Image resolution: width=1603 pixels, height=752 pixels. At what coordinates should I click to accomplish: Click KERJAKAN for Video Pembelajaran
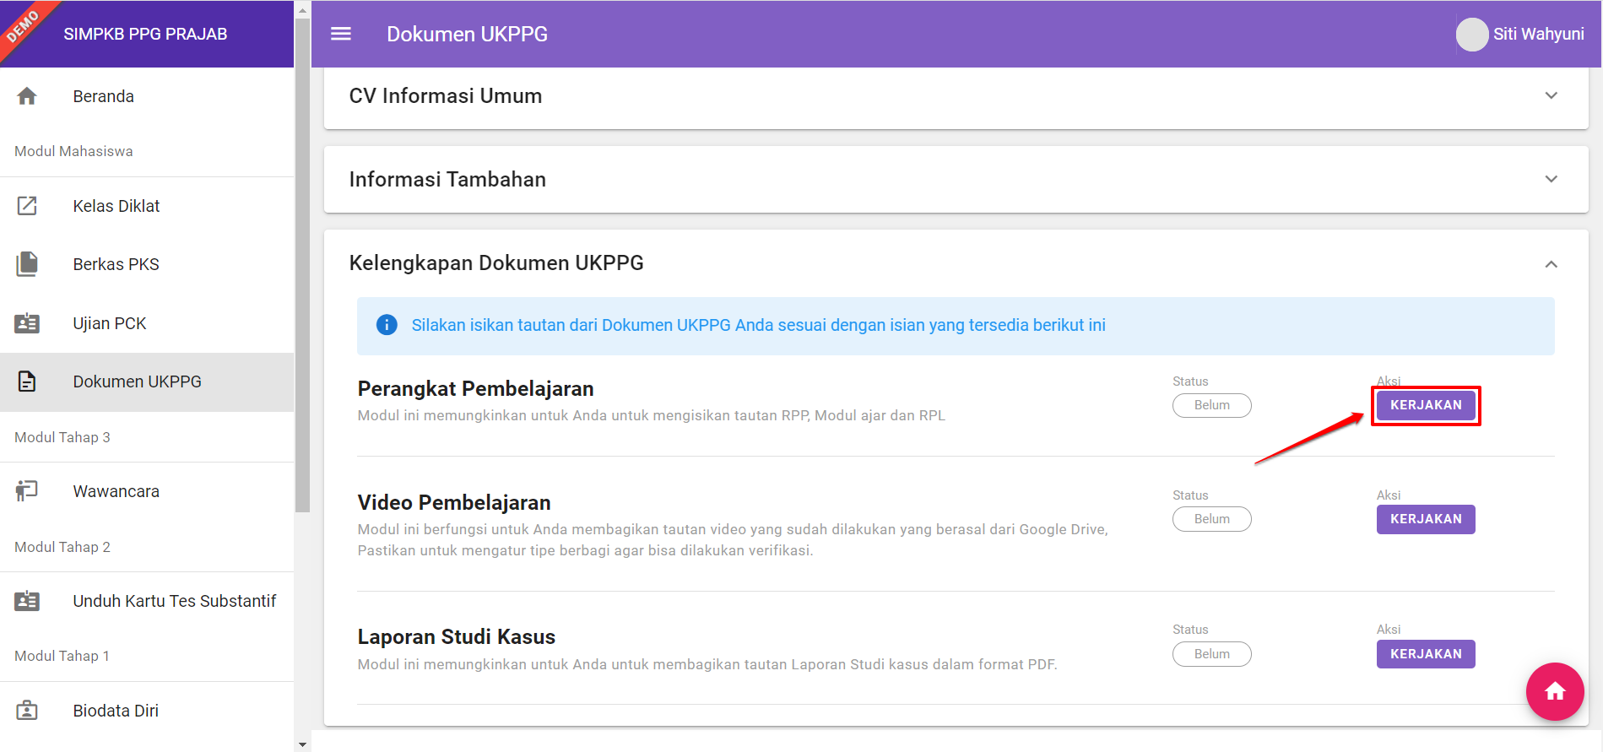(1425, 519)
